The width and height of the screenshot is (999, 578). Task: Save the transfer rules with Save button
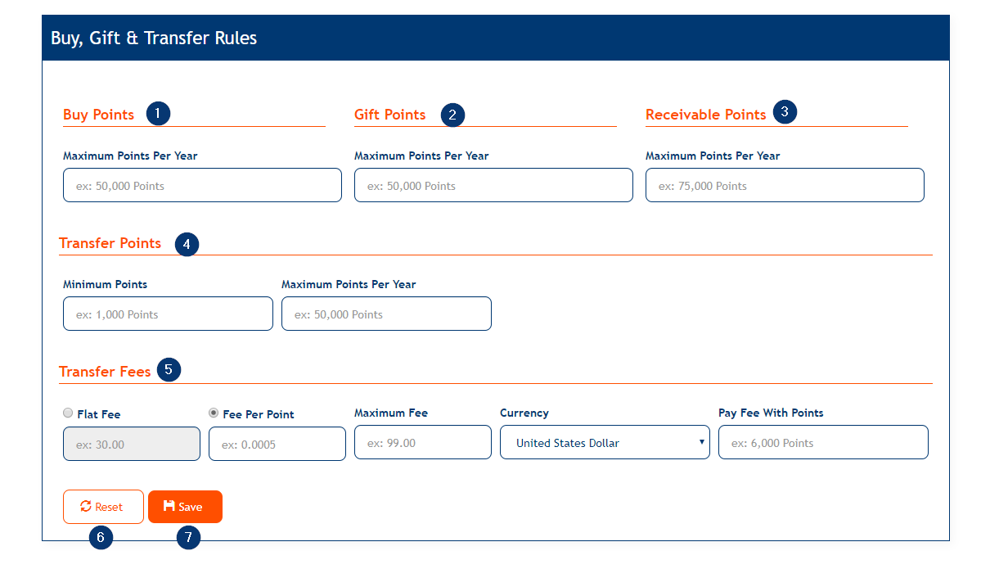click(x=185, y=507)
